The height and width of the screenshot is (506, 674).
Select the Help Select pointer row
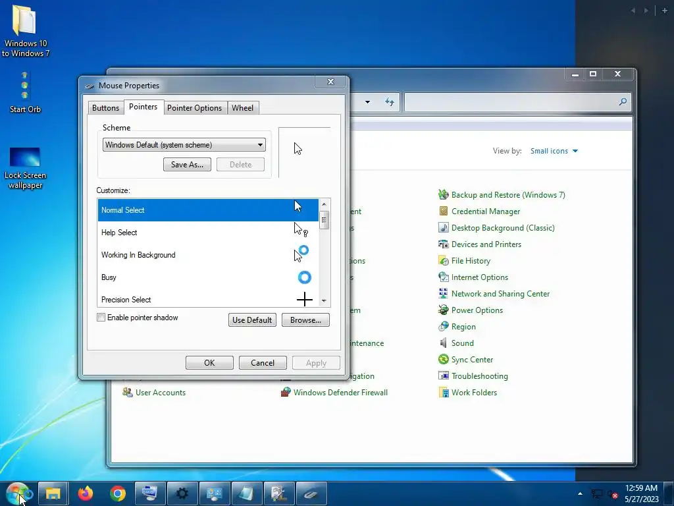[208, 233]
